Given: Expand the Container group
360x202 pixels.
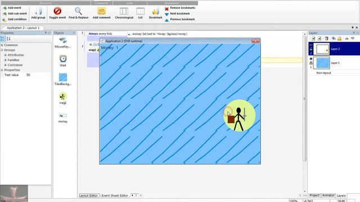Looking at the screenshot, I should [6, 65].
